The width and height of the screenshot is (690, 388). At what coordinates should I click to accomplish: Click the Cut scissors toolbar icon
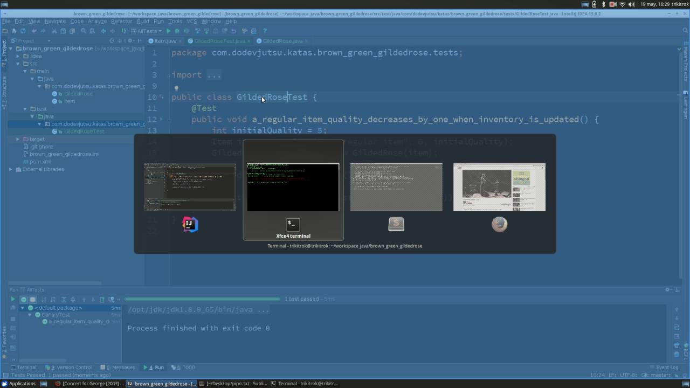coord(54,31)
